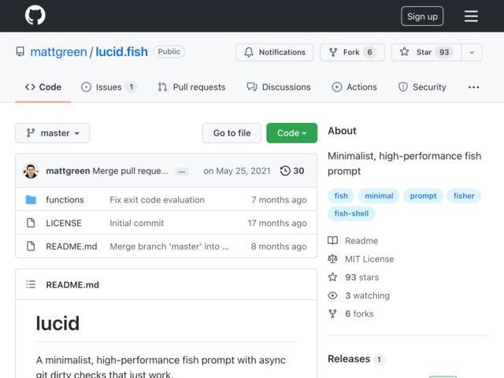Open the hamburger navigation menu
Viewport: 504px width, 378px height.
click(x=471, y=16)
